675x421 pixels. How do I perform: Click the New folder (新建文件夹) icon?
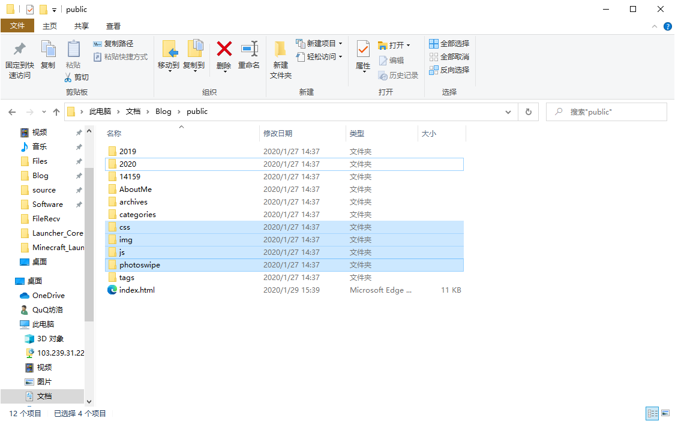point(280,51)
